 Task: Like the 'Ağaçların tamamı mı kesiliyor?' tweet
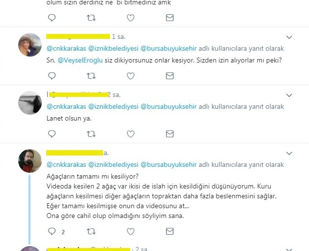coord(131,231)
